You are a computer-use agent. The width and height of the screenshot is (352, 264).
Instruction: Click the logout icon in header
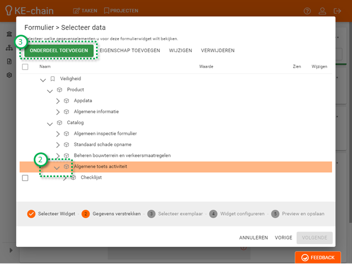338,10
